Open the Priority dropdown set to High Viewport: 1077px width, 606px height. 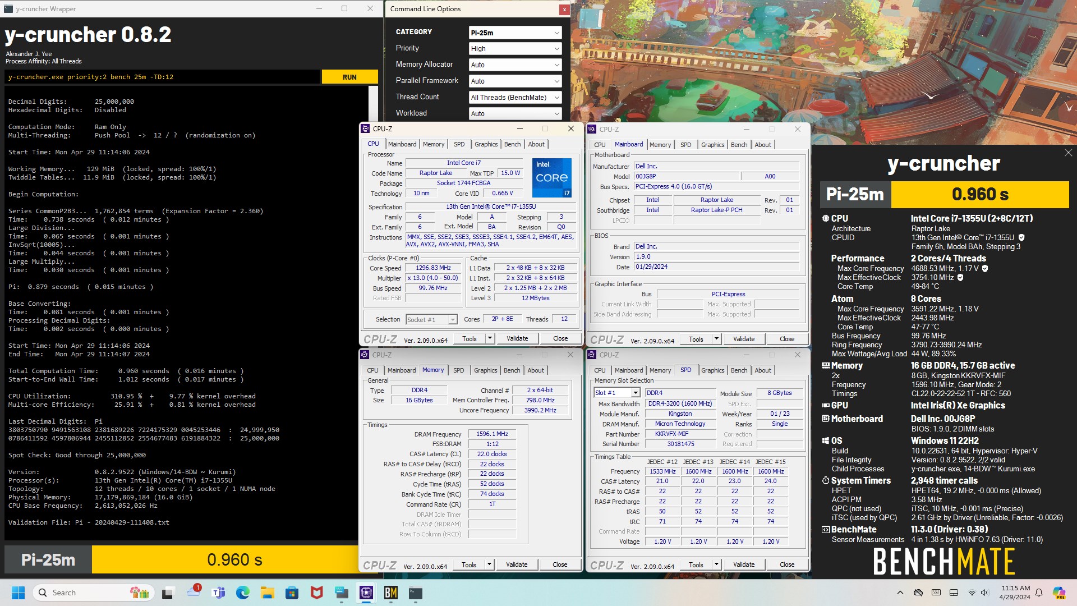tap(515, 49)
